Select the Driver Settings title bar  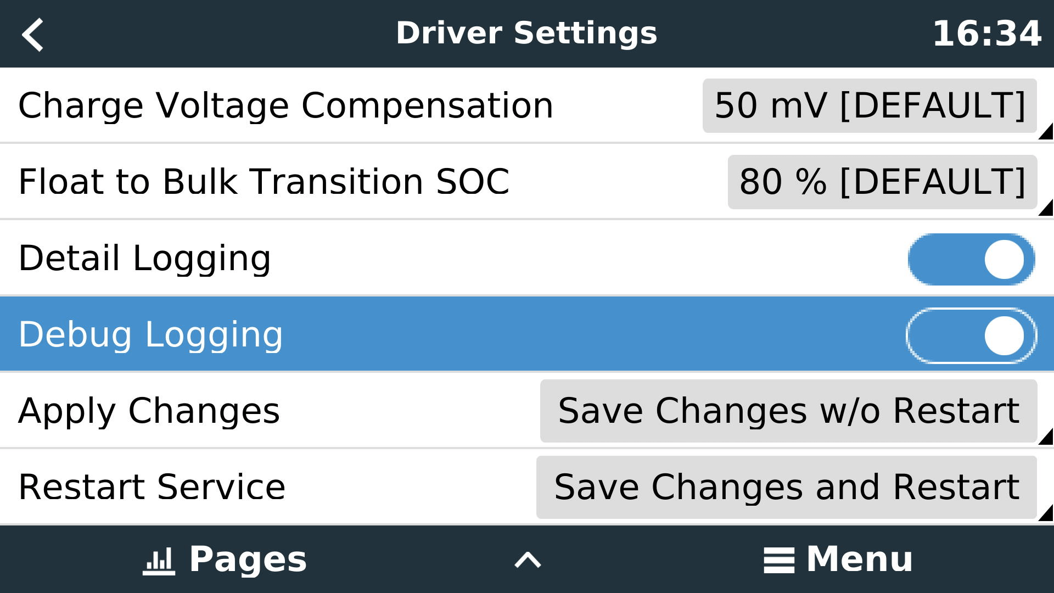526,33
